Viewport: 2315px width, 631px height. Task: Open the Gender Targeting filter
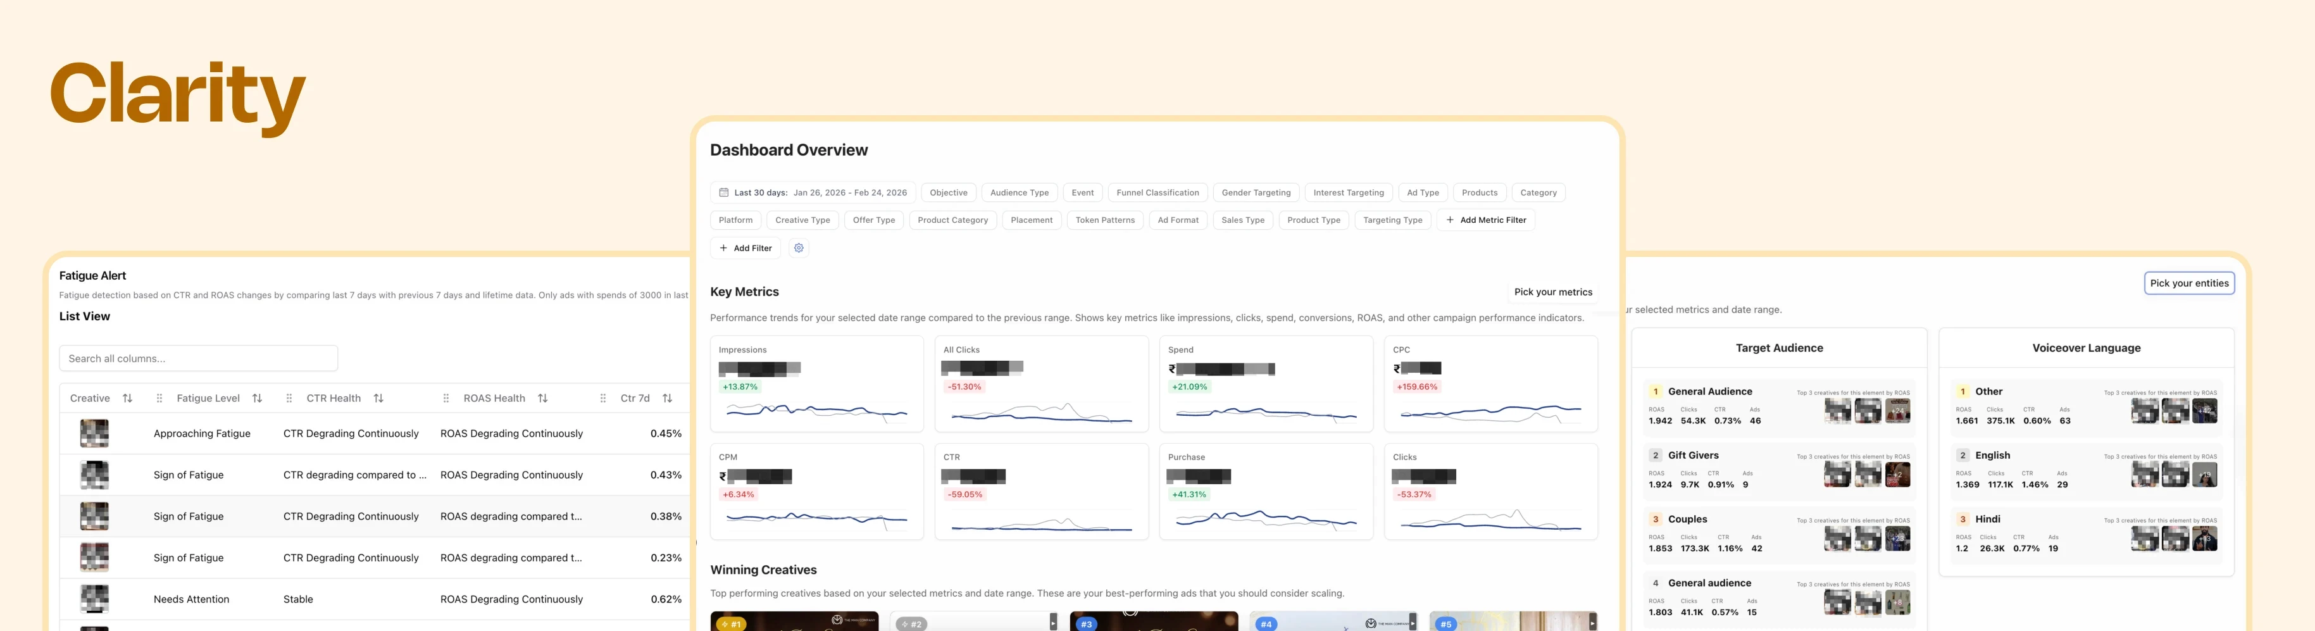tap(1256, 192)
